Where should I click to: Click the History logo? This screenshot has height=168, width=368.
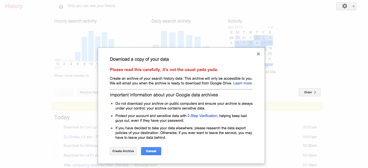point(14,6)
